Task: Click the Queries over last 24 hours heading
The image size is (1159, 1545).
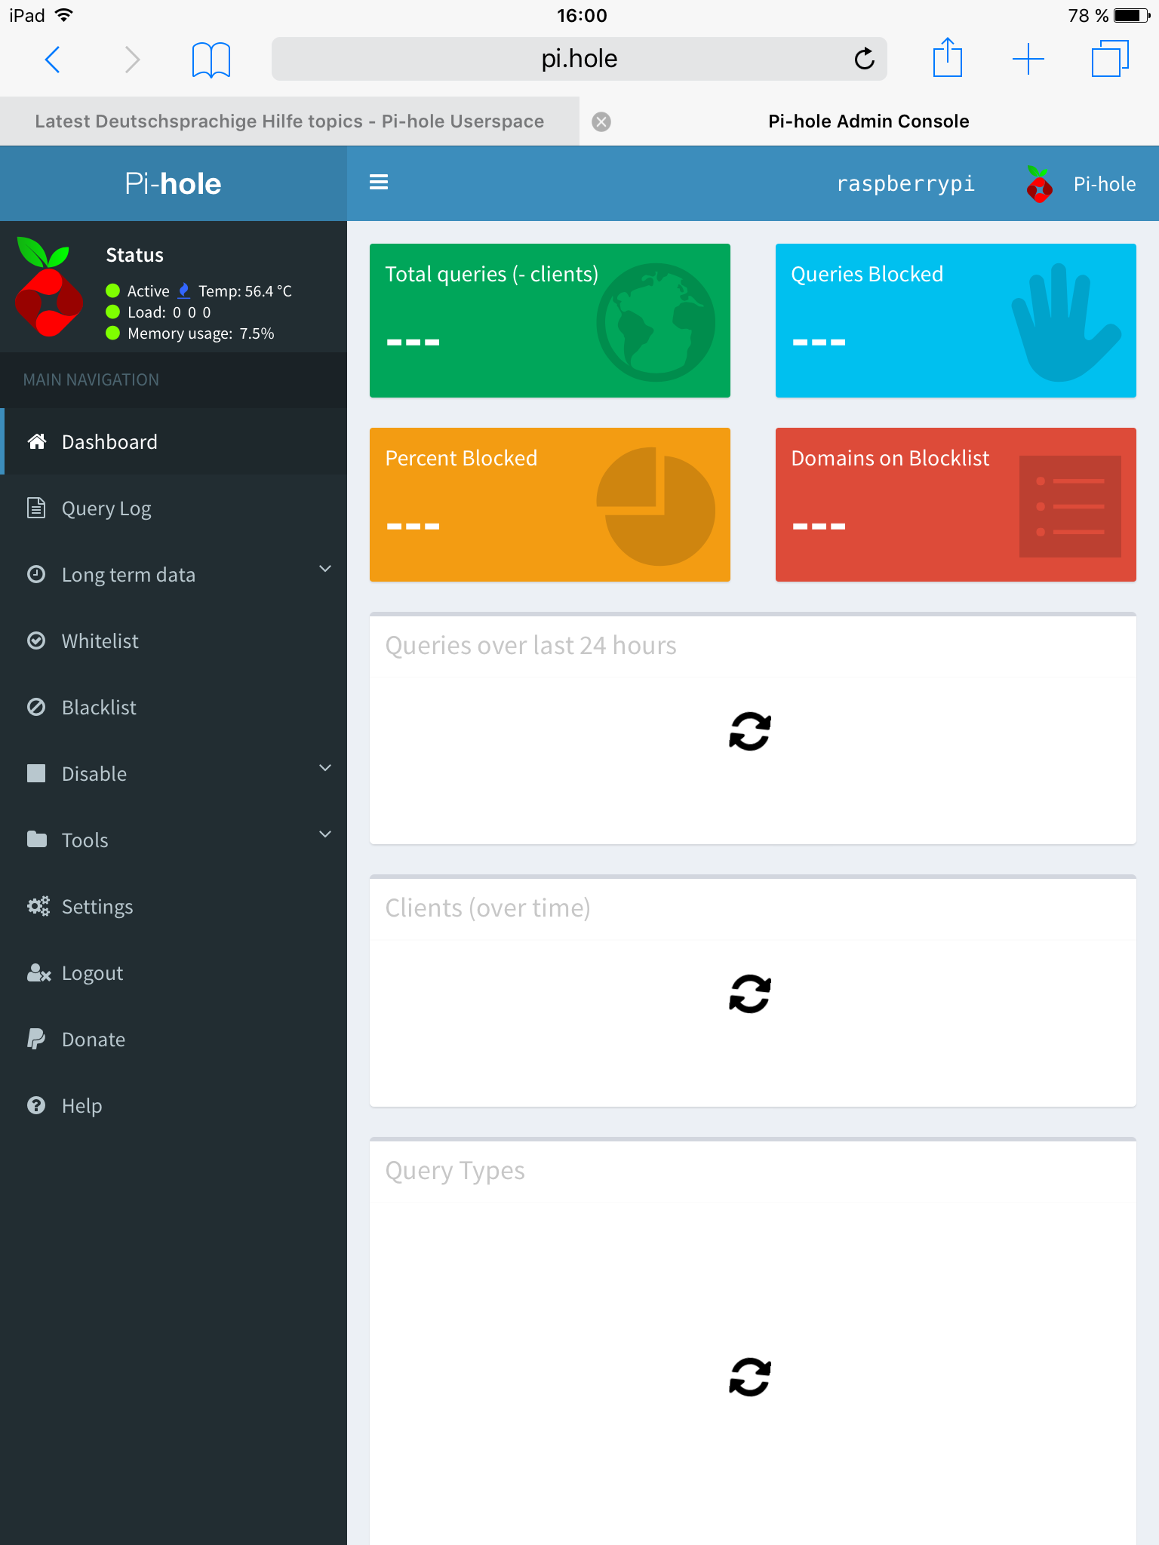Action: click(x=530, y=646)
